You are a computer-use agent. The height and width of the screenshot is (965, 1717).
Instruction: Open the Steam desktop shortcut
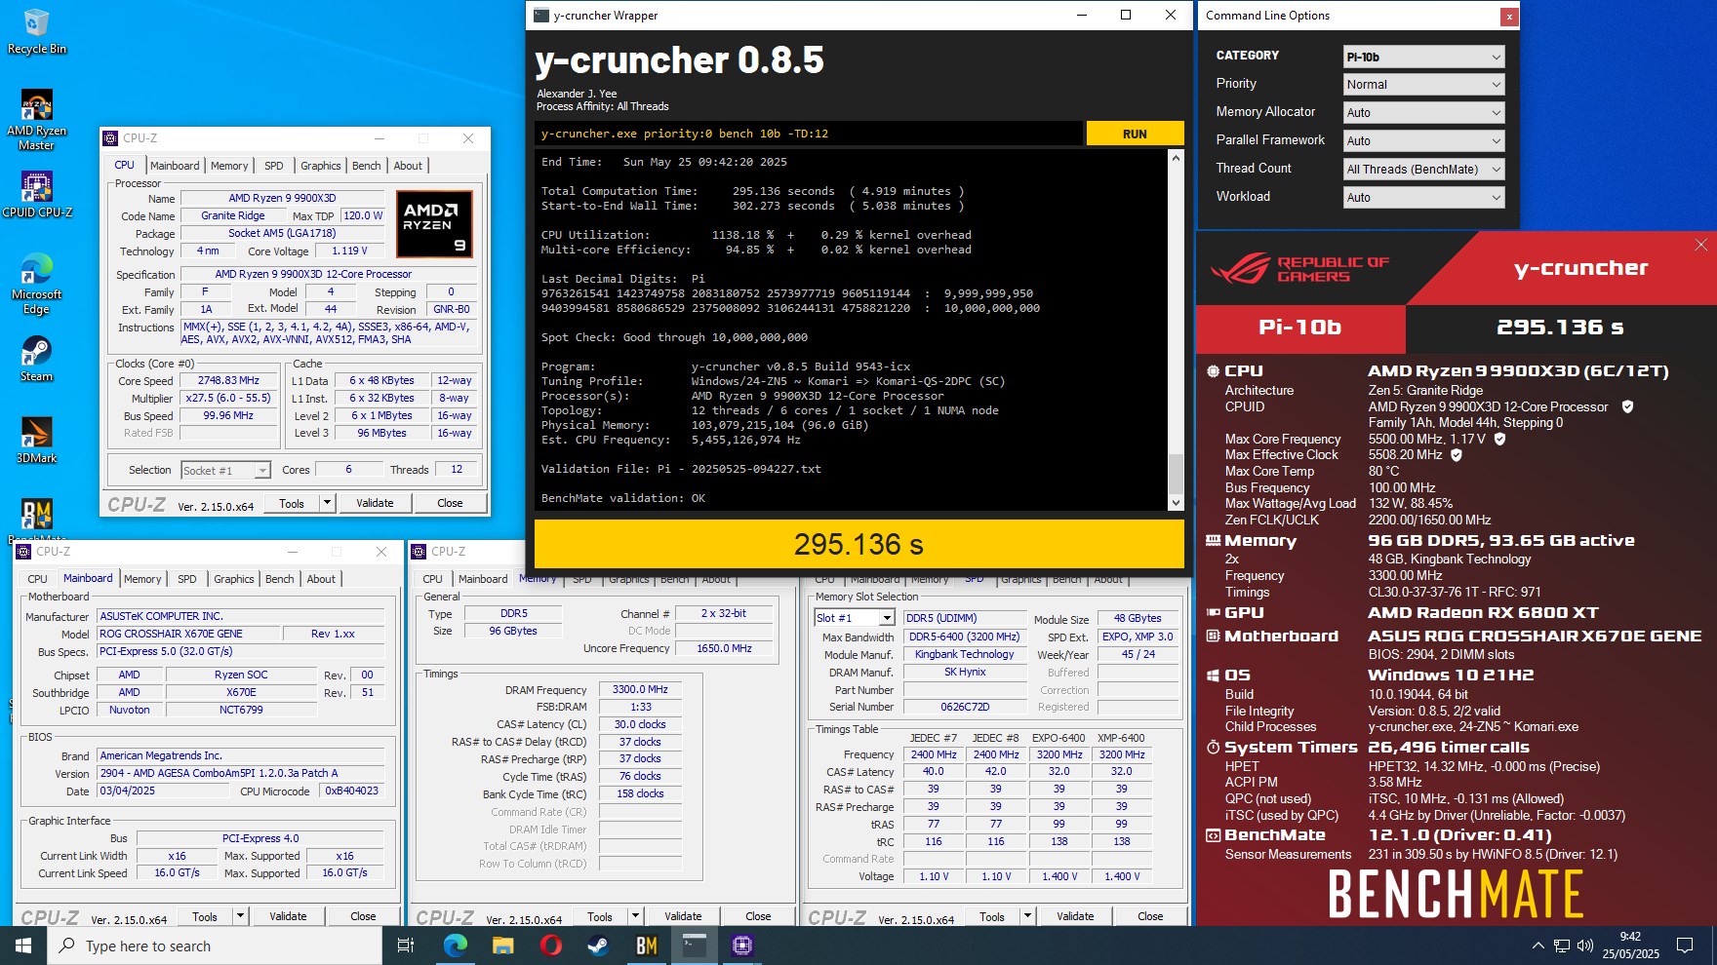[x=37, y=358]
